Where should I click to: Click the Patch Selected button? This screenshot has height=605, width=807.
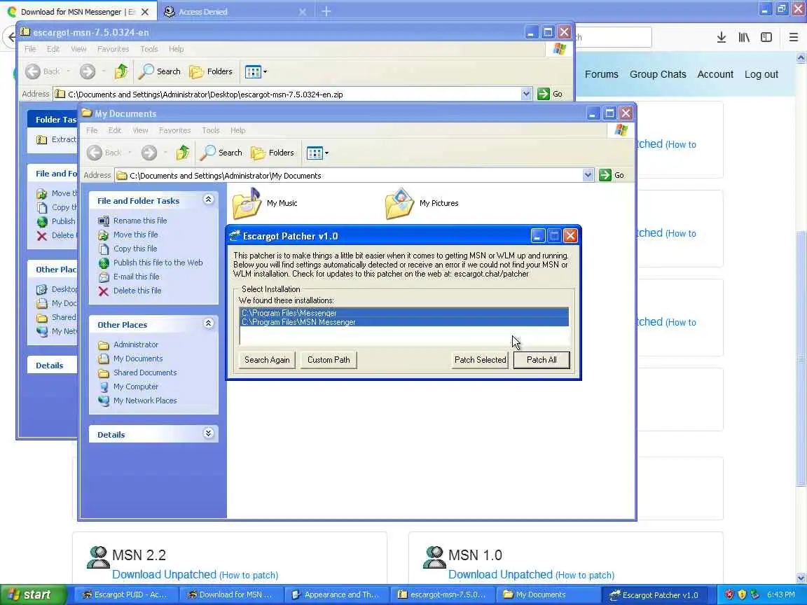(480, 360)
